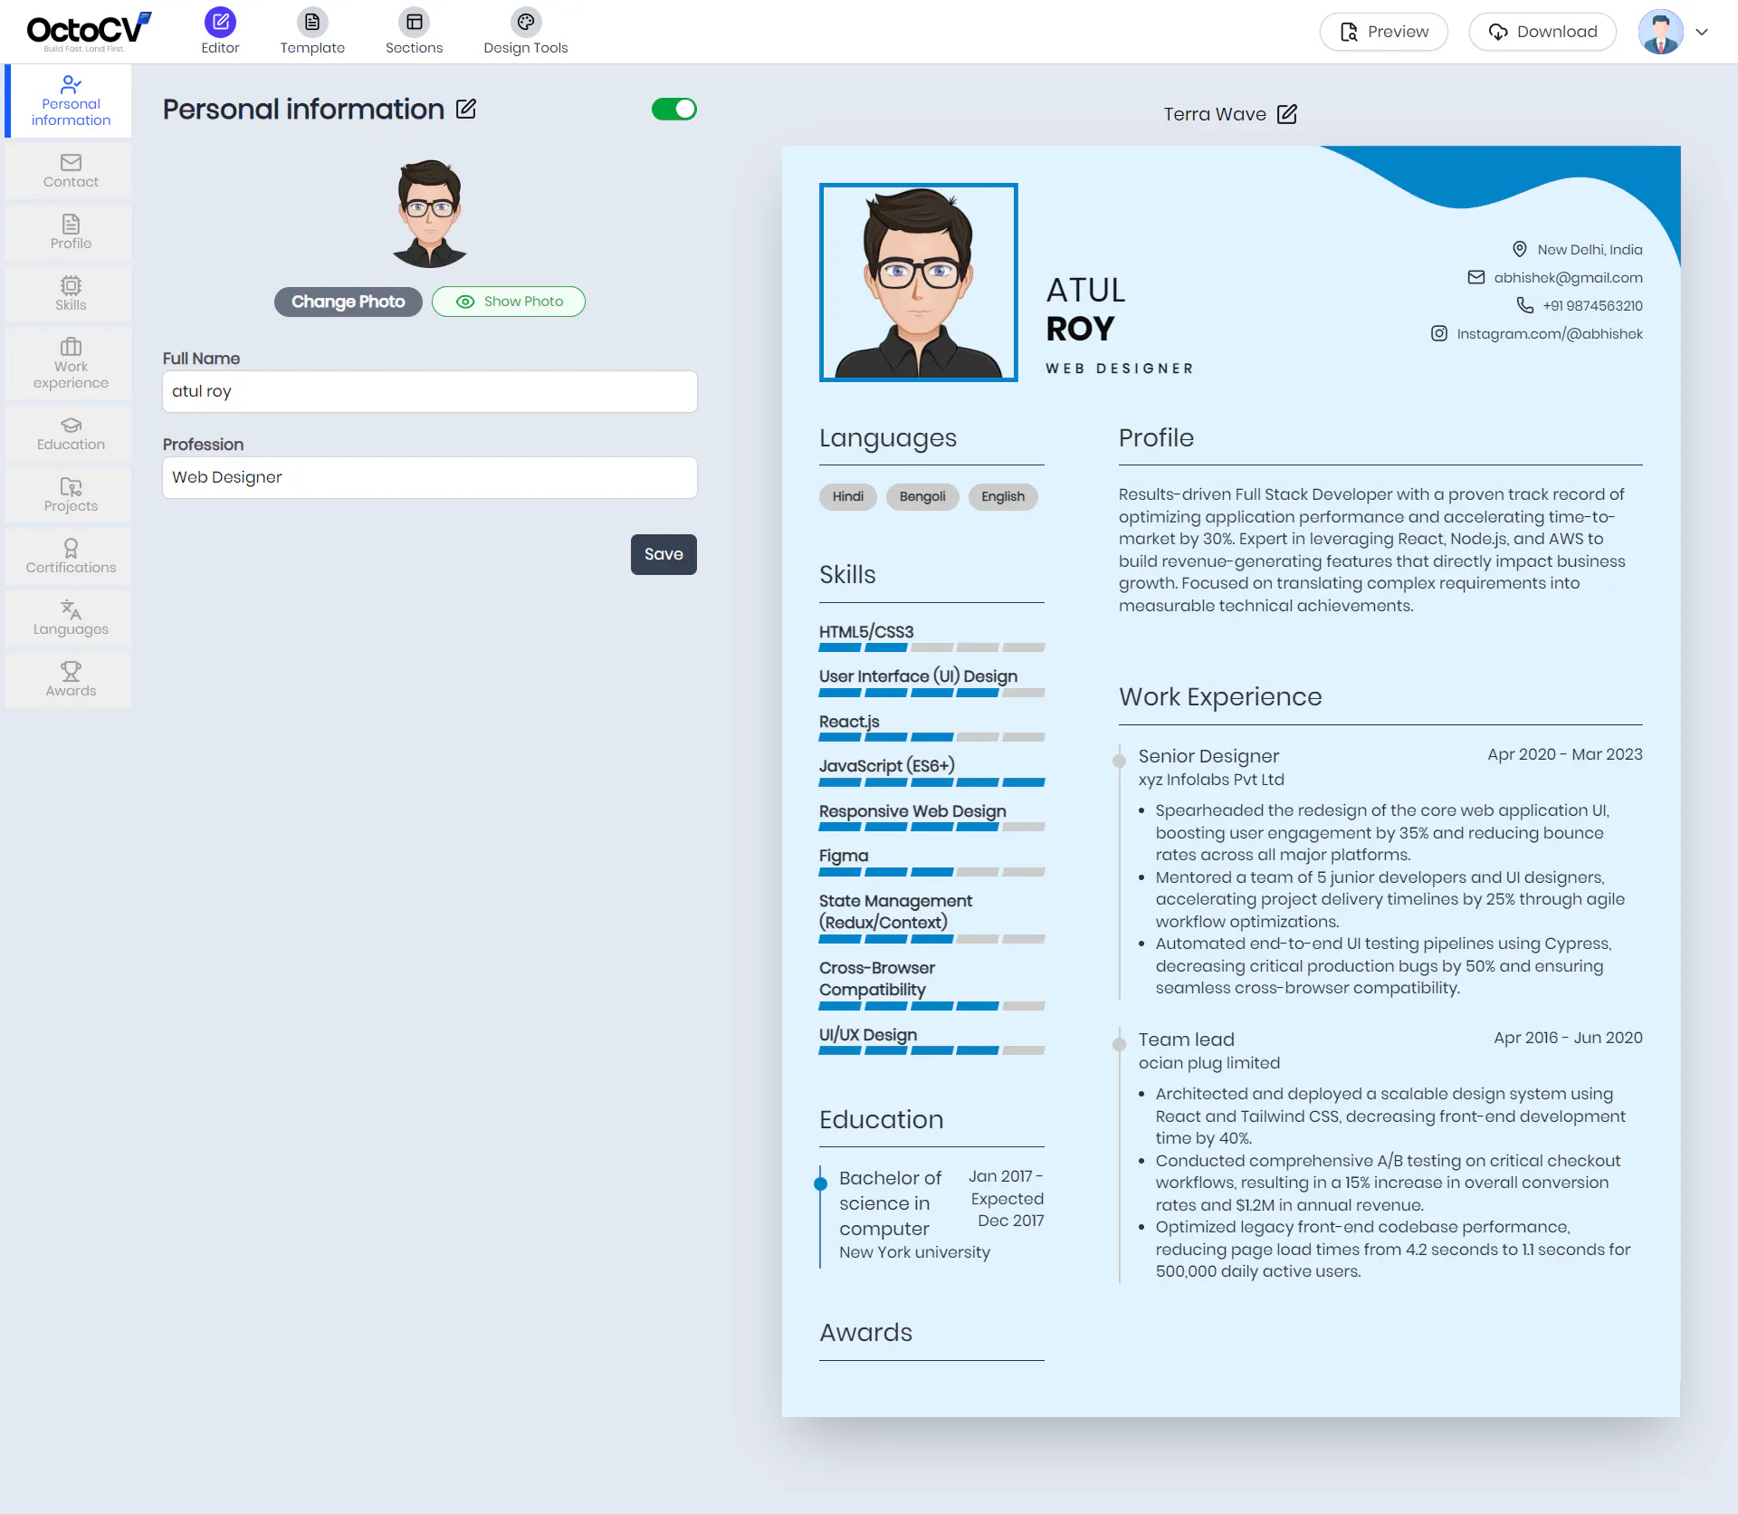Screen dimensions: 1738x1514
Task: Select Contact in the sidebar
Action: (x=71, y=171)
